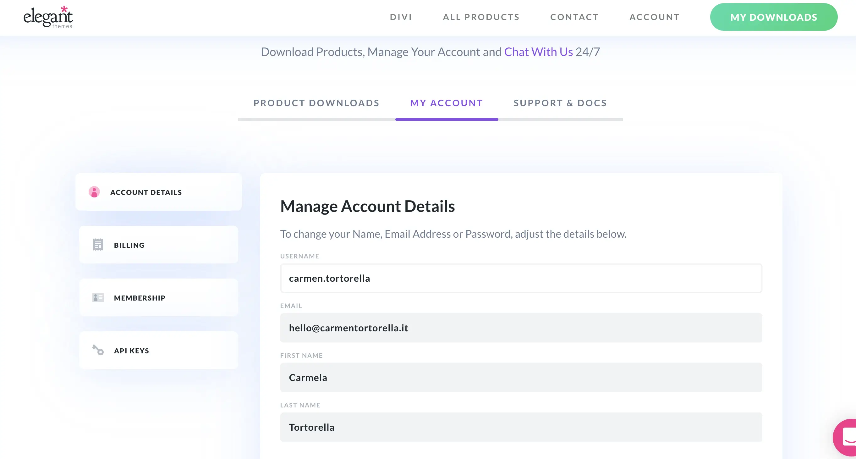Click the Membership ID card icon
856x459 pixels.
[98, 297]
